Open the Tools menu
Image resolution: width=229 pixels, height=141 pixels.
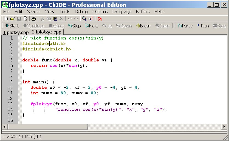pyautogui.click(x=65, y=12)
